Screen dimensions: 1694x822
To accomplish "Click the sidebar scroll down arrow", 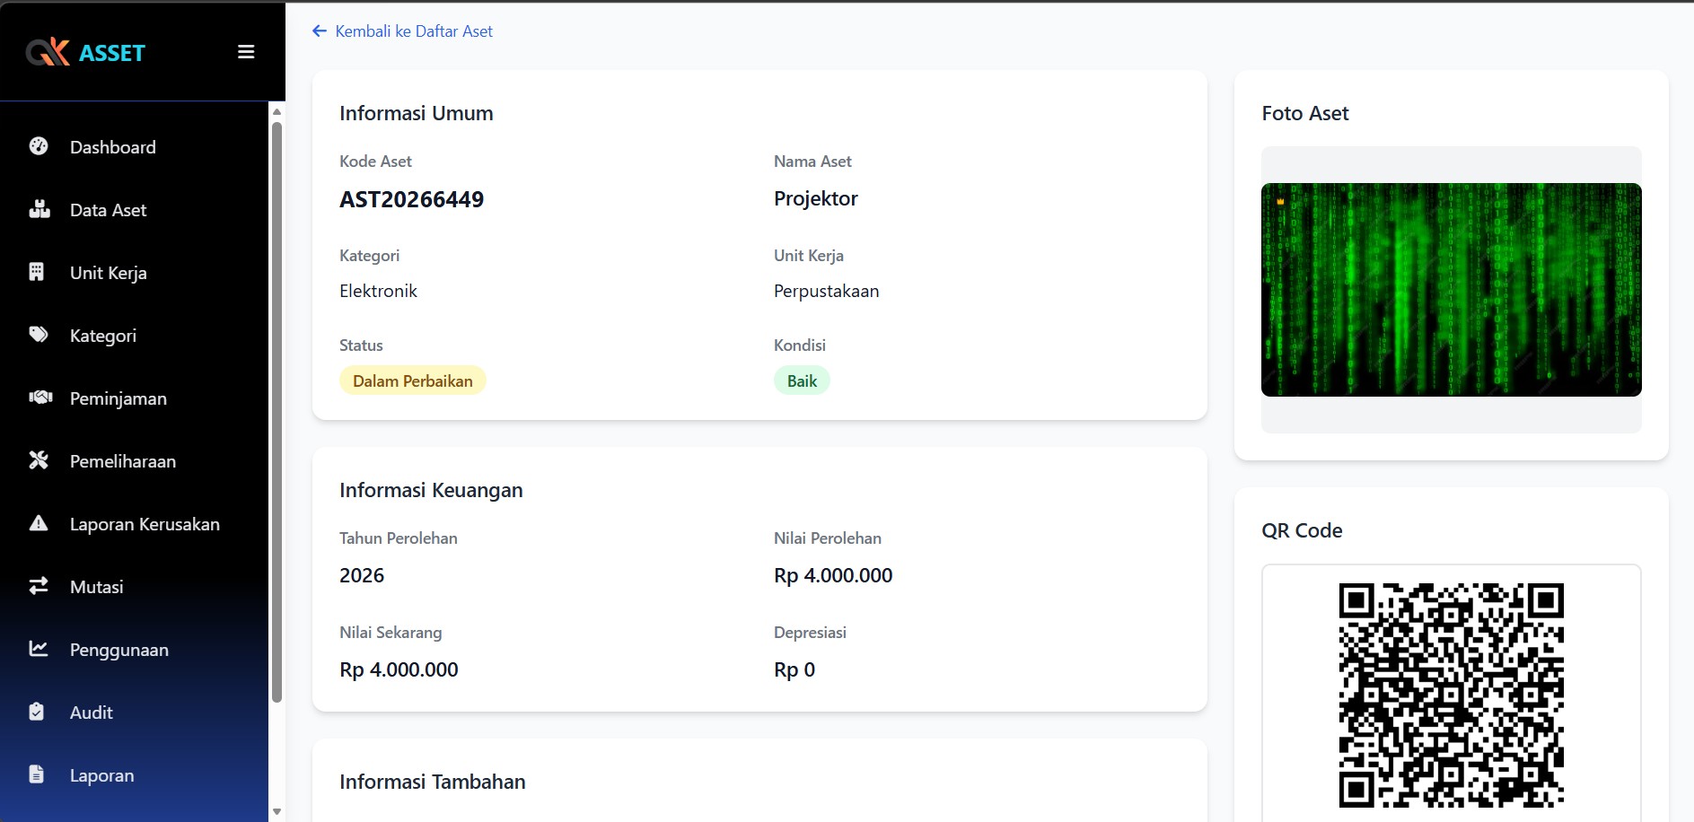I will pos(276,811).
